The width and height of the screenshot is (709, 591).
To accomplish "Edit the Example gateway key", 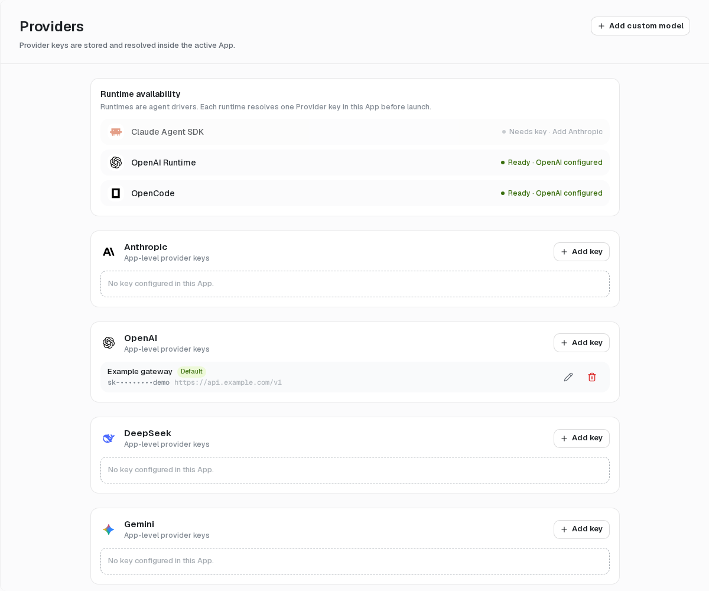I will (x=568, y=377).
